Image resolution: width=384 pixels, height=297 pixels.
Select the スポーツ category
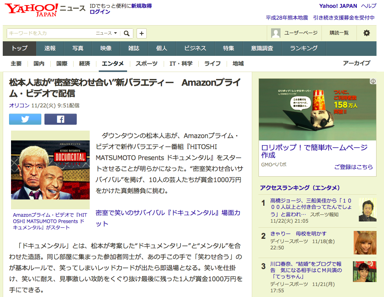coord(146,64)
